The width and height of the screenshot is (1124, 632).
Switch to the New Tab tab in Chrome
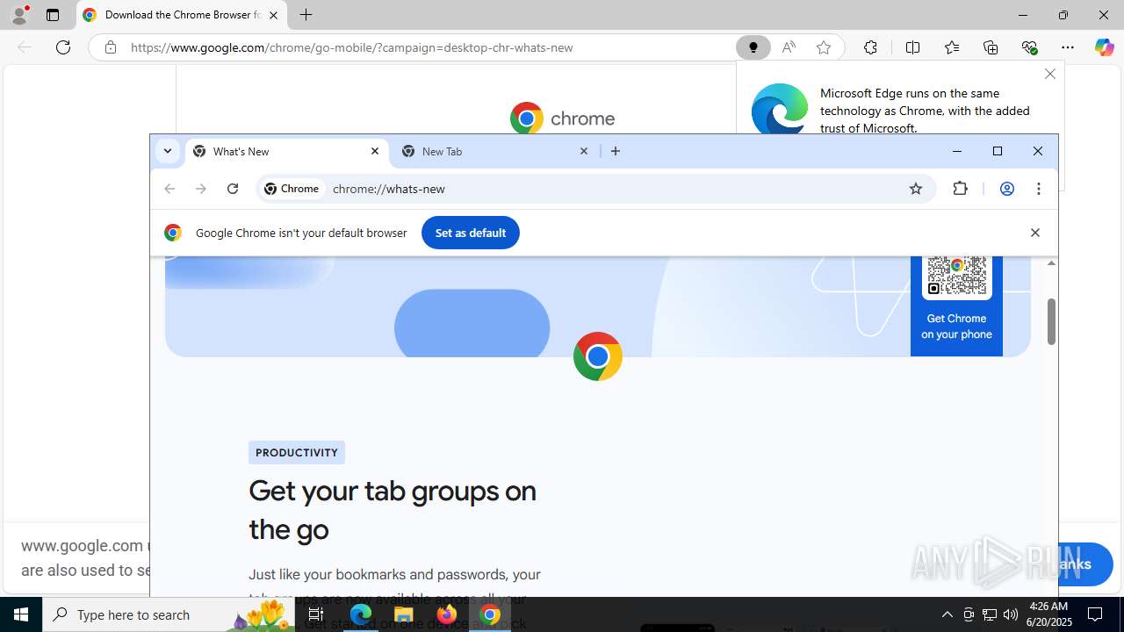(495, 151)
